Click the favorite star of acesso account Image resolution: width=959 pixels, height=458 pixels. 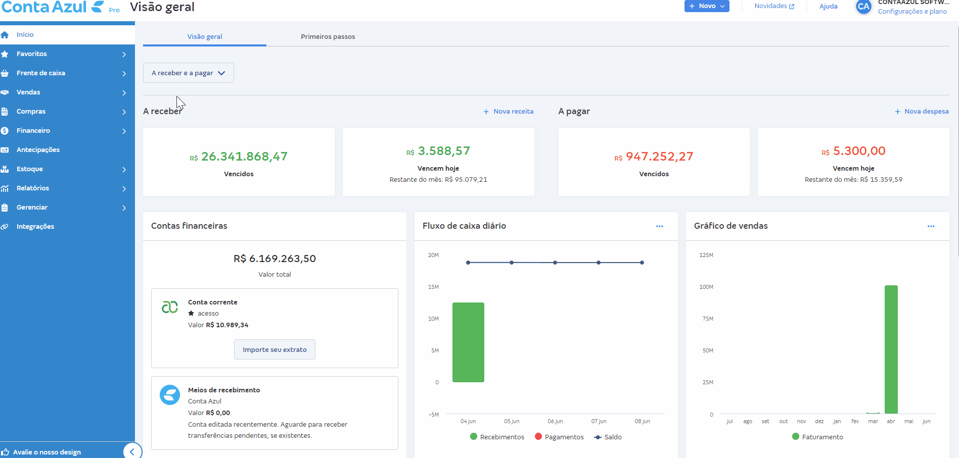(x=191, y=314)
